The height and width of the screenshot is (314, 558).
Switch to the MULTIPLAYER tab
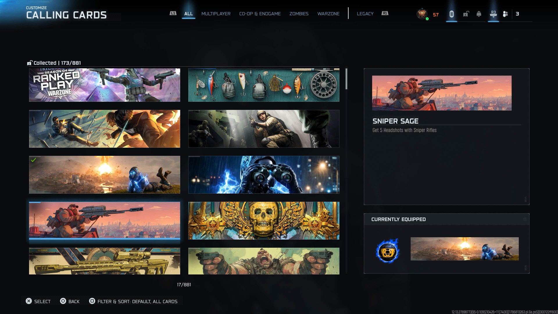[216, 14]
